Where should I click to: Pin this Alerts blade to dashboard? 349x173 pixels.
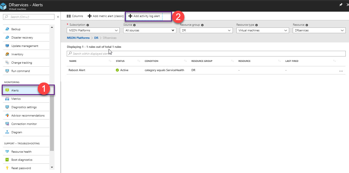pyautogui.click(x=341, y=4)
